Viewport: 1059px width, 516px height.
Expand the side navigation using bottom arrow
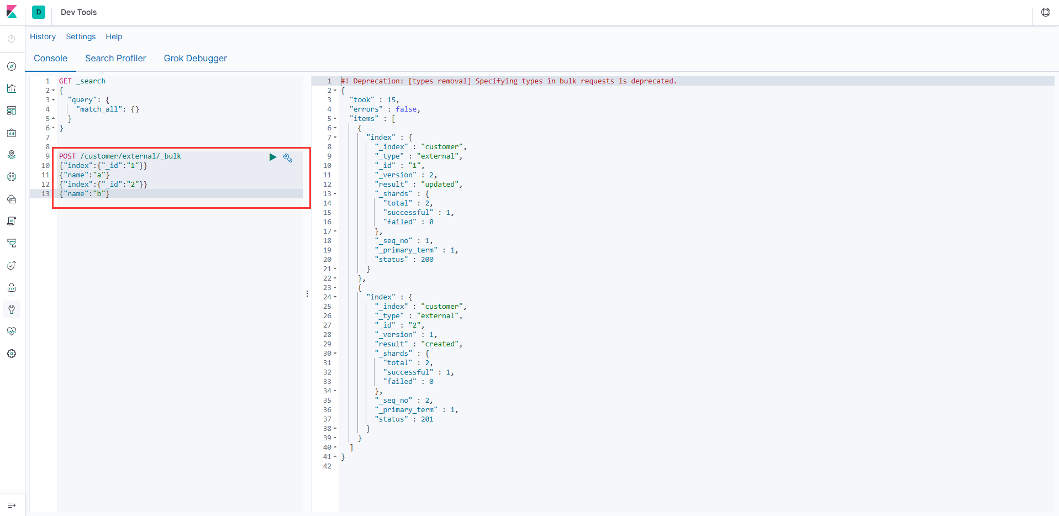pyautogui.click(x=12, y=505)
